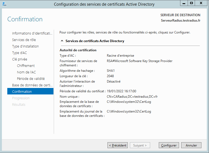The width and height of the screenshot is (209, 153).
Task: Select Clé privée in sidebar
Action: click(x=20, y=59)
